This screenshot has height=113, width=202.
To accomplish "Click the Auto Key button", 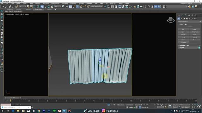I will 175,105.
